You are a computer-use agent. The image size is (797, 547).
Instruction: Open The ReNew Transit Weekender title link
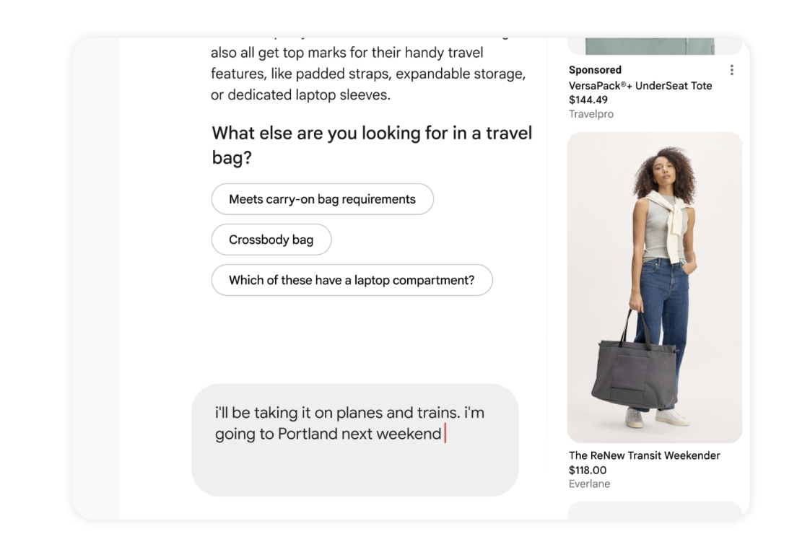pos(644,455)
